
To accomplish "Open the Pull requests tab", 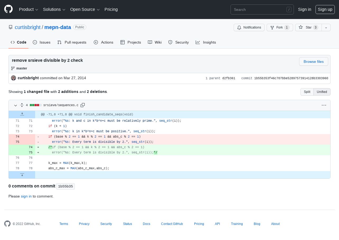I will [72, 42].
